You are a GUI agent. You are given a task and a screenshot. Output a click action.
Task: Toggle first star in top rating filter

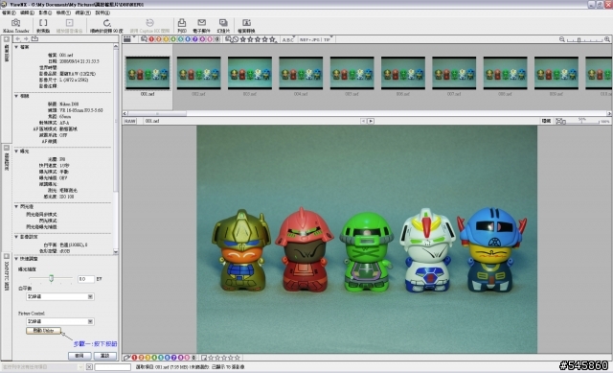(243, 39)
